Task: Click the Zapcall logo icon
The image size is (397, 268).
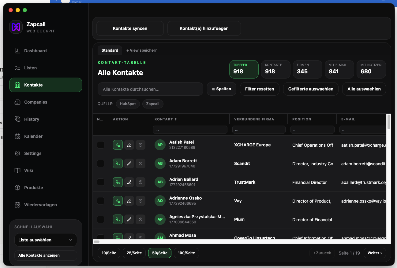Action: point(16,27)
